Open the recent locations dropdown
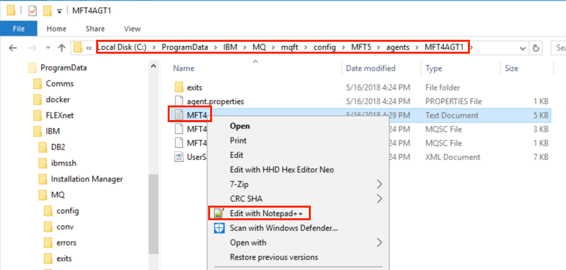This screenshot has width=566, height=270. tap(48, 48)
